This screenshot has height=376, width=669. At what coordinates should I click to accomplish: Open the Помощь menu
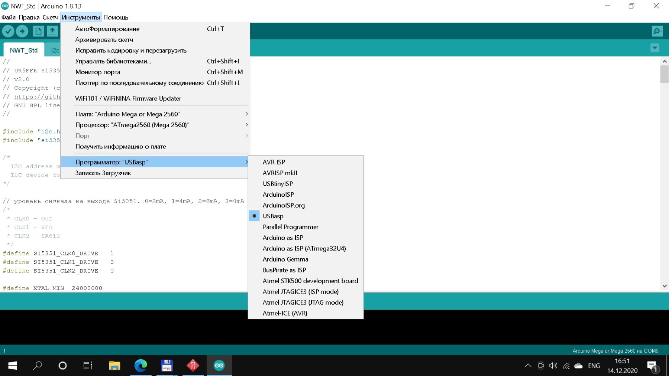point(116,17)
